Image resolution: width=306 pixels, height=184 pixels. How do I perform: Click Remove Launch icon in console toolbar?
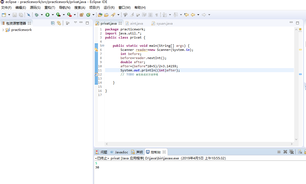point(285,152)
